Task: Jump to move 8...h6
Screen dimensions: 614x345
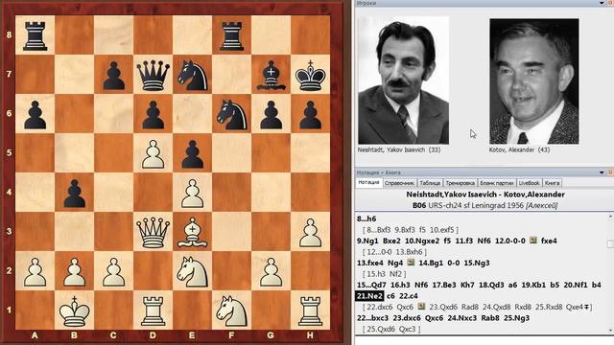Action: (x=366, y=218)
